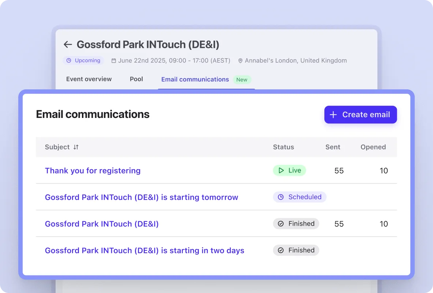Click the plus icon on Create email button

pyautogui.click(x=333, y=115)
